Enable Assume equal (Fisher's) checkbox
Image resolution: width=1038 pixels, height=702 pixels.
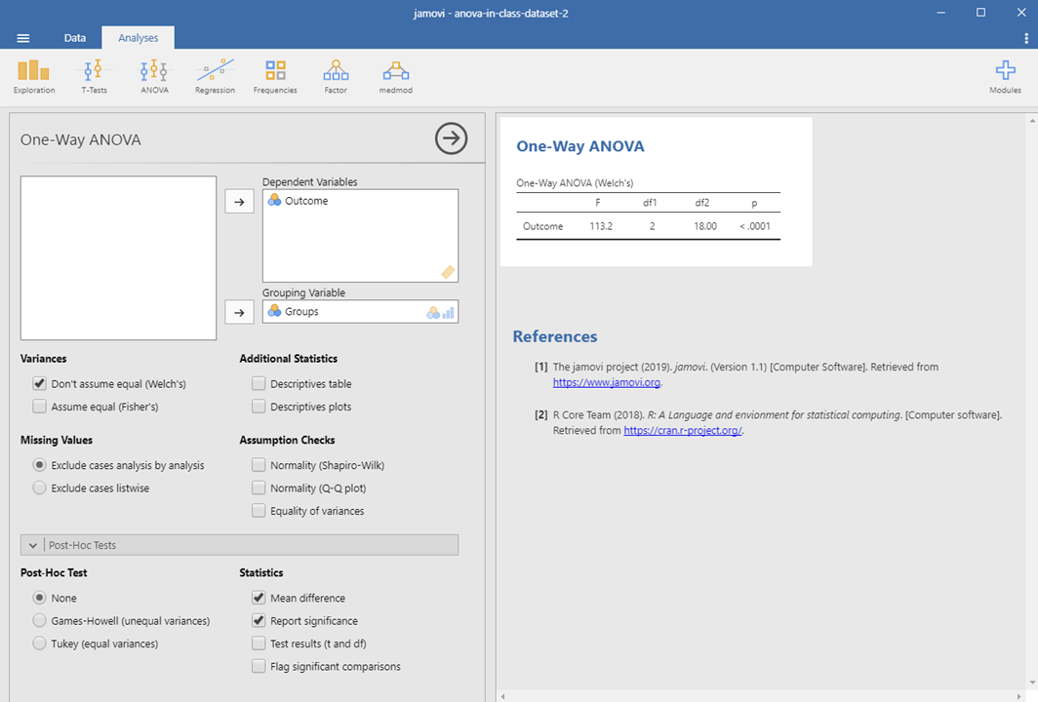(40, 407)
